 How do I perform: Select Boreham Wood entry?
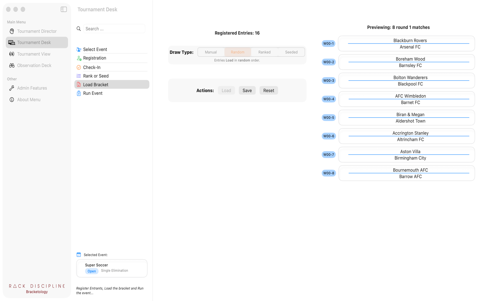tap(410, 59)
